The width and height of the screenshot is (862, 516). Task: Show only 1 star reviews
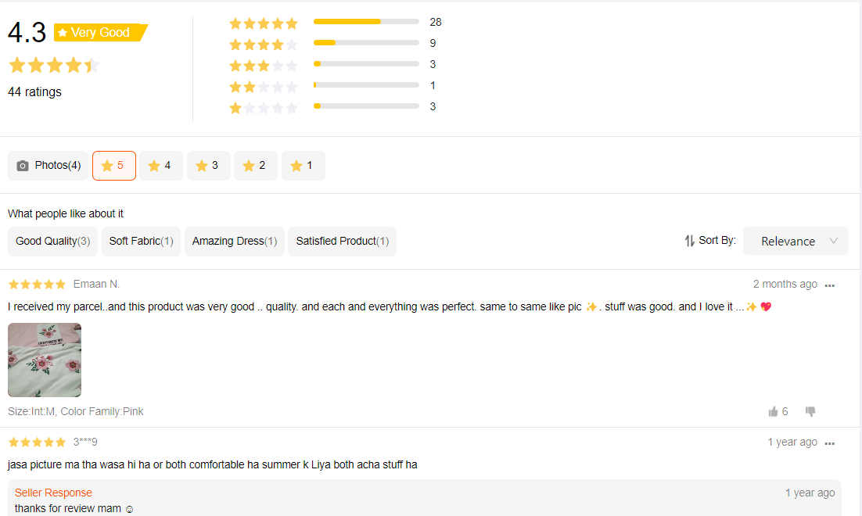tap(303, 166)
